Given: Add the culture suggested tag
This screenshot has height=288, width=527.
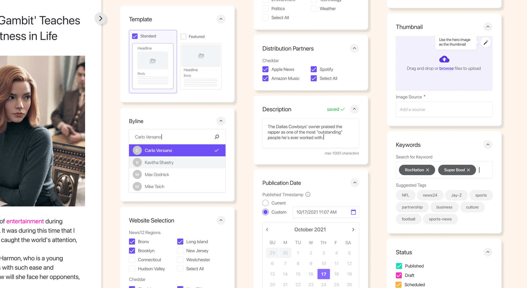Looking at the screenshot, I should coord(472,207).
